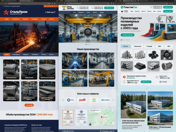Viewport: 176px width, 132px height.
Task: Open О производстве in orange menu
Action: click(x=16, y=19)
